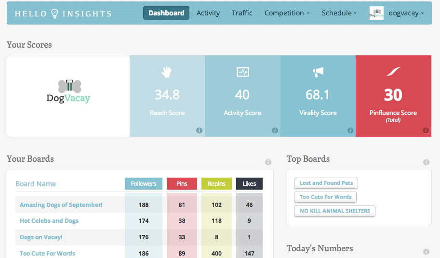Click the Activity Score chart icon
Image resolution: width=440 pixels, height=258 pixels.
tap(242, 72)
